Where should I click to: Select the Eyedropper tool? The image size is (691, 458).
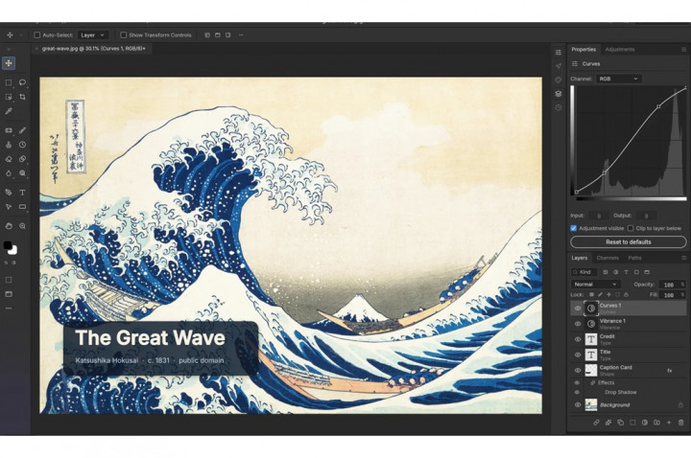click(9, 111)
